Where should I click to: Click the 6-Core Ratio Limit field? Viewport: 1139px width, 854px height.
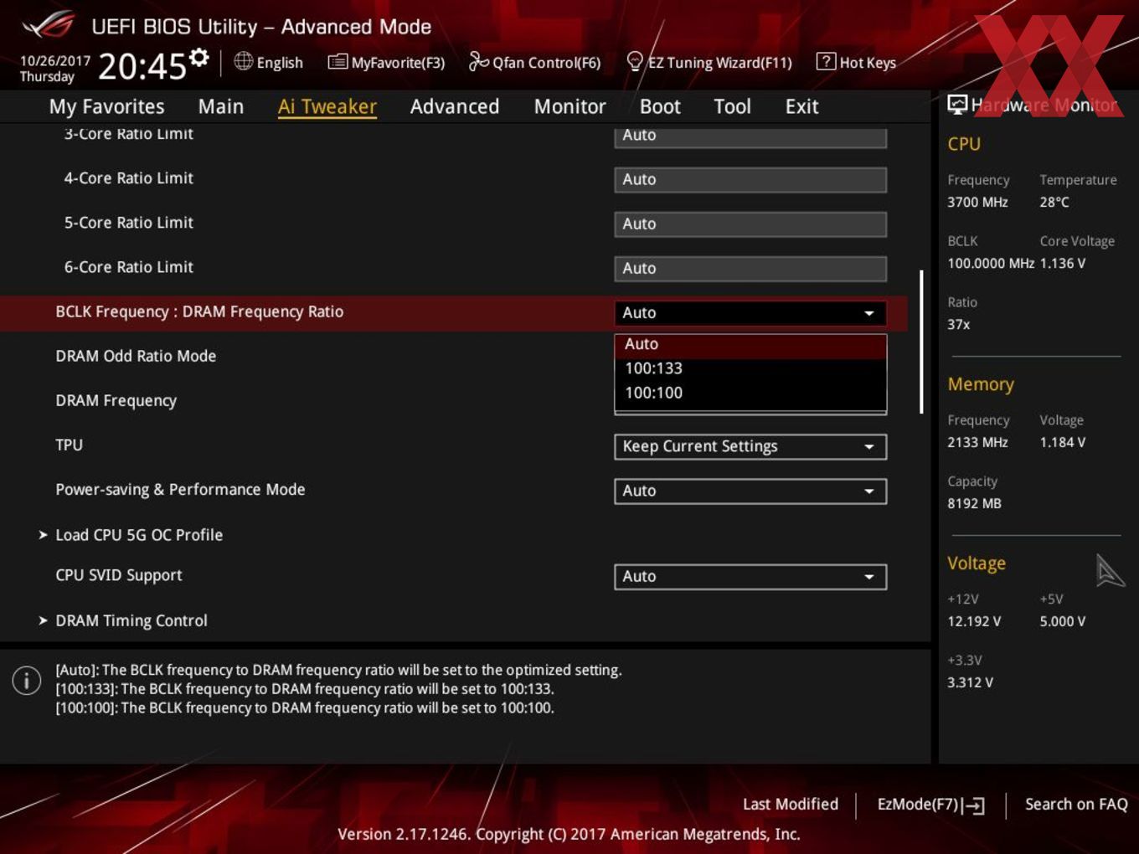(750, 268)
